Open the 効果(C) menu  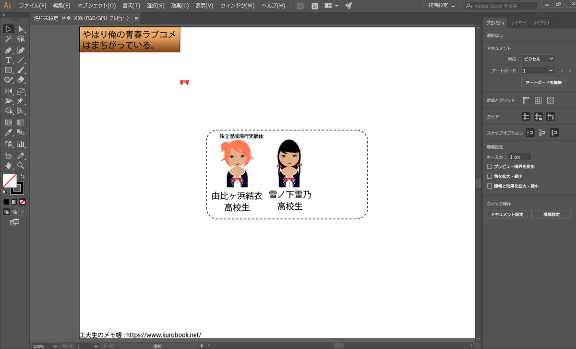pos(180,6)
